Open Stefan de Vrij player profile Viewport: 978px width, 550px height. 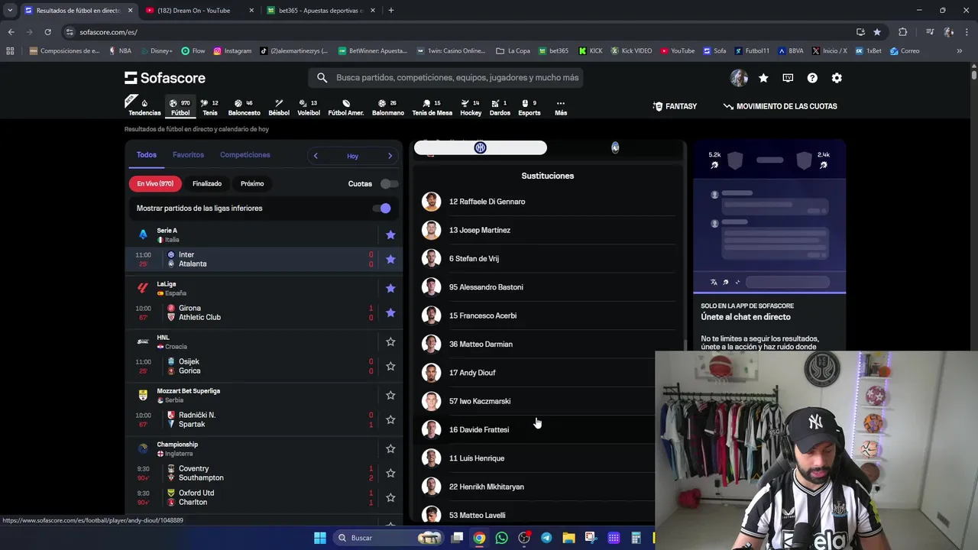coord(548,258)
